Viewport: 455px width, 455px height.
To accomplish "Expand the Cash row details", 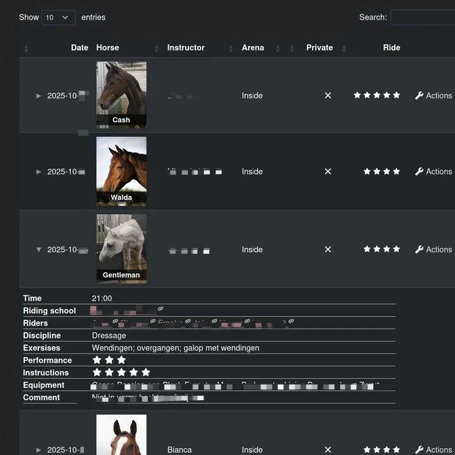I will coord(39,96).
